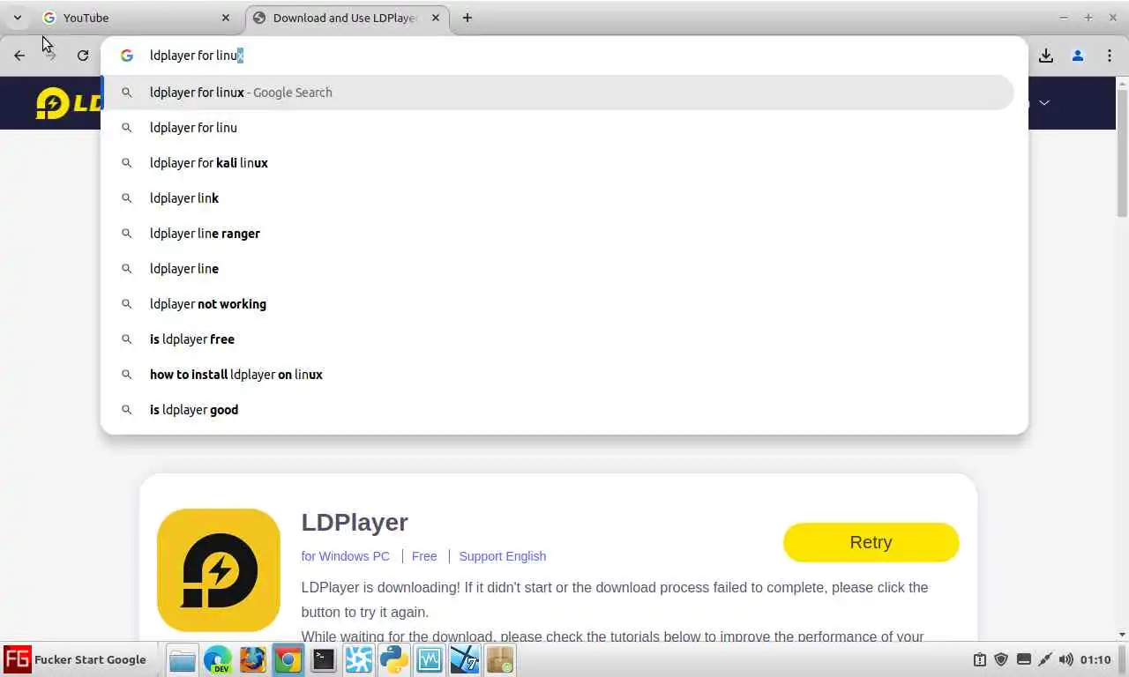Switch to the Download and Use LDPlayer tab

coord(346,18)
